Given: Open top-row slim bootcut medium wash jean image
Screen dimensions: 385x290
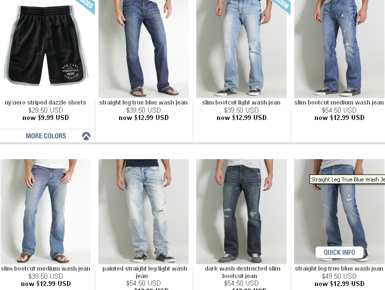Looking at the screenshot, I should point(339,49).
